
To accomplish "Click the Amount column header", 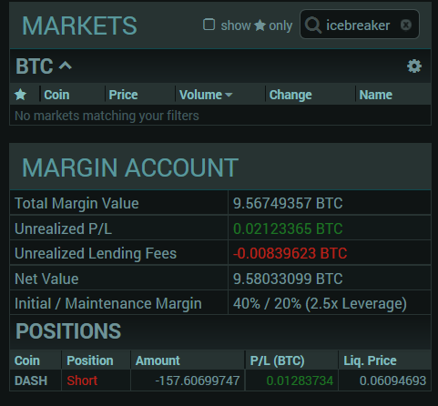I will click(158, 360).
